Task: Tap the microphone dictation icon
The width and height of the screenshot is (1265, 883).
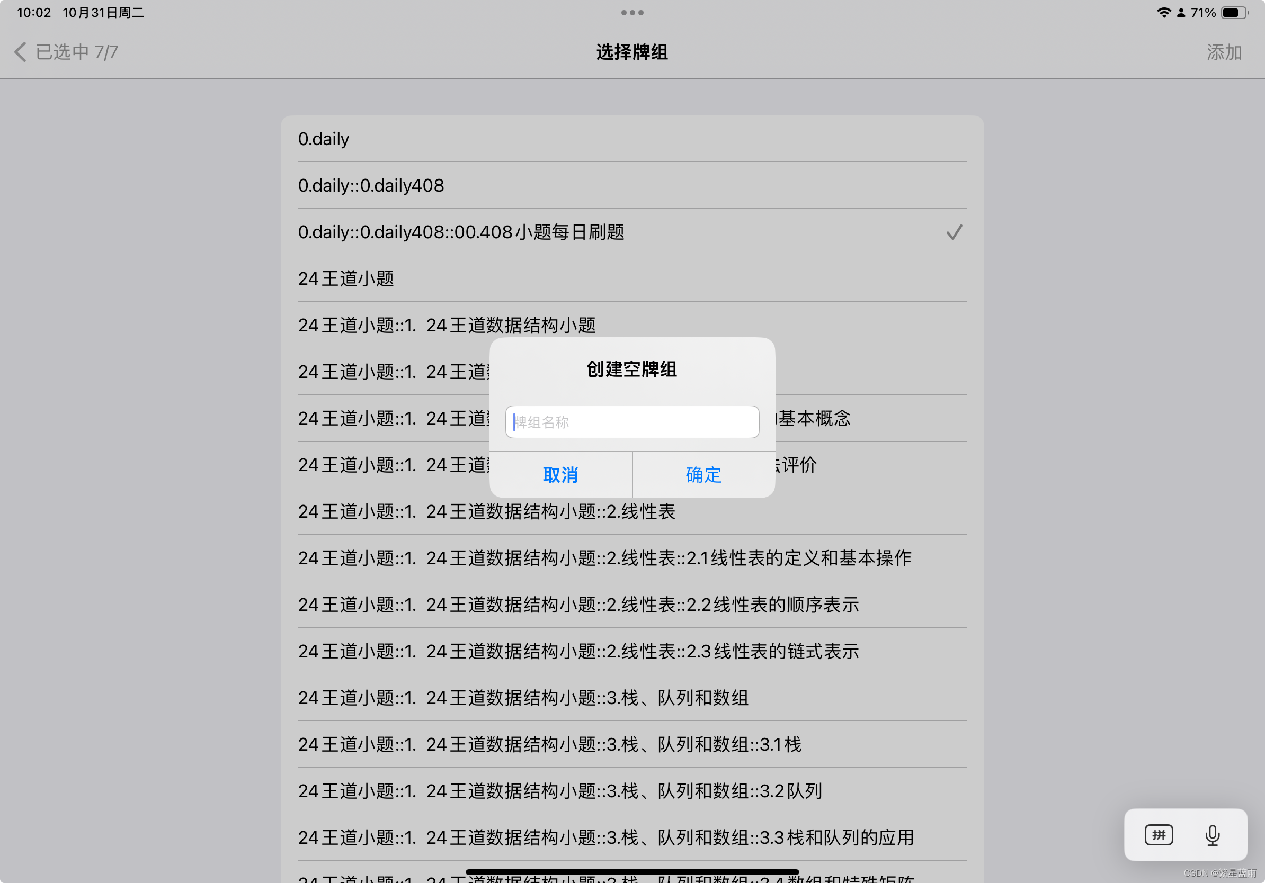Action: (1212, 835)
